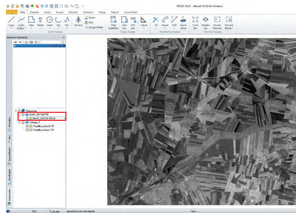Uncheck the RapidEye_Band5.TIF layer checkbox
Viewport: 296px width, 213px height.
point(27,126)
